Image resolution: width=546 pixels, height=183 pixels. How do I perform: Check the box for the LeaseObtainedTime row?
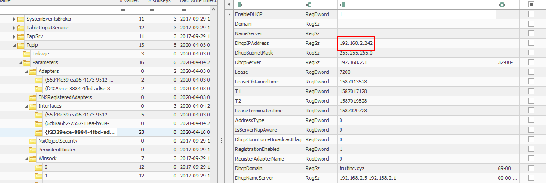pos(531,82)
